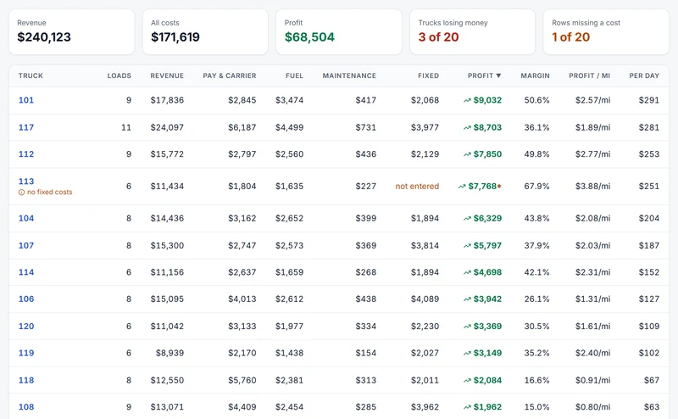Sort table by Margin column header

point(535,75)
